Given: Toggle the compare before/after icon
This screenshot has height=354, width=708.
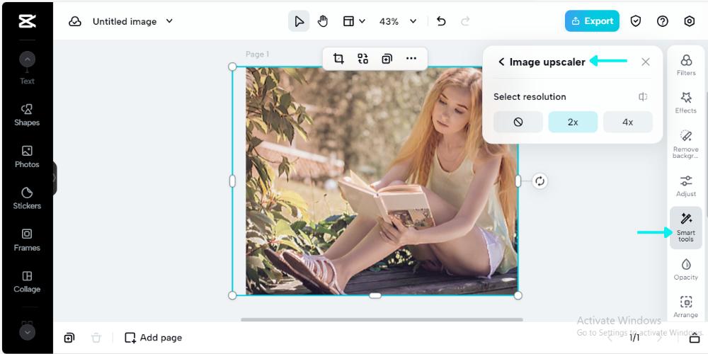Looking at the screenshot, I should [x=643, y=96].
